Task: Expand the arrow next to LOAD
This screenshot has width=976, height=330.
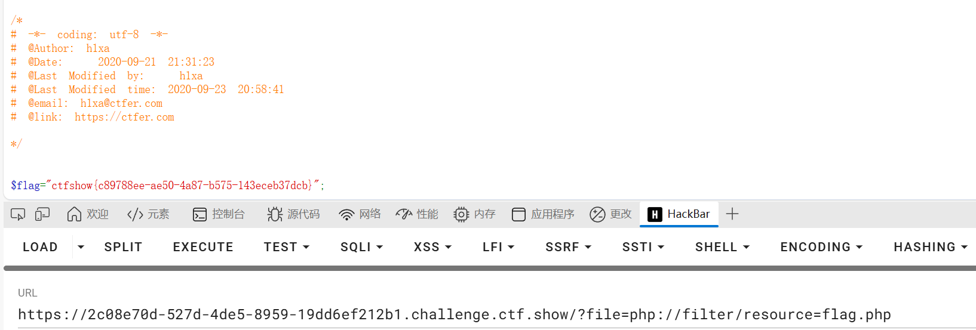Action: click(x=81, y=247)
